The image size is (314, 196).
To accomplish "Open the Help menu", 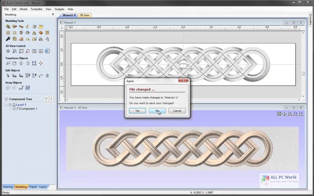I will 70,9.
